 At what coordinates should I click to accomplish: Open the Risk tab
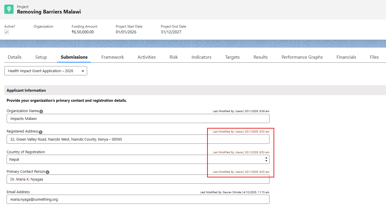pos(174,57)
